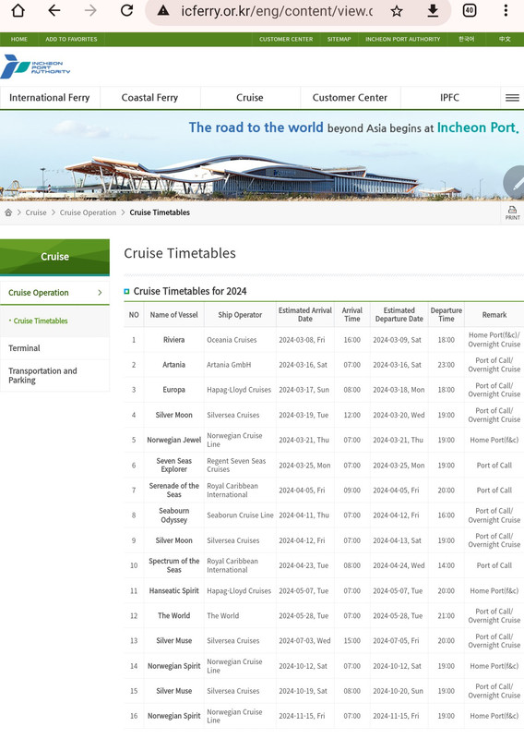The image size is (524, 739).
Task: Click Cruise Operation in the breadcrumb
Action: [88, 212]
